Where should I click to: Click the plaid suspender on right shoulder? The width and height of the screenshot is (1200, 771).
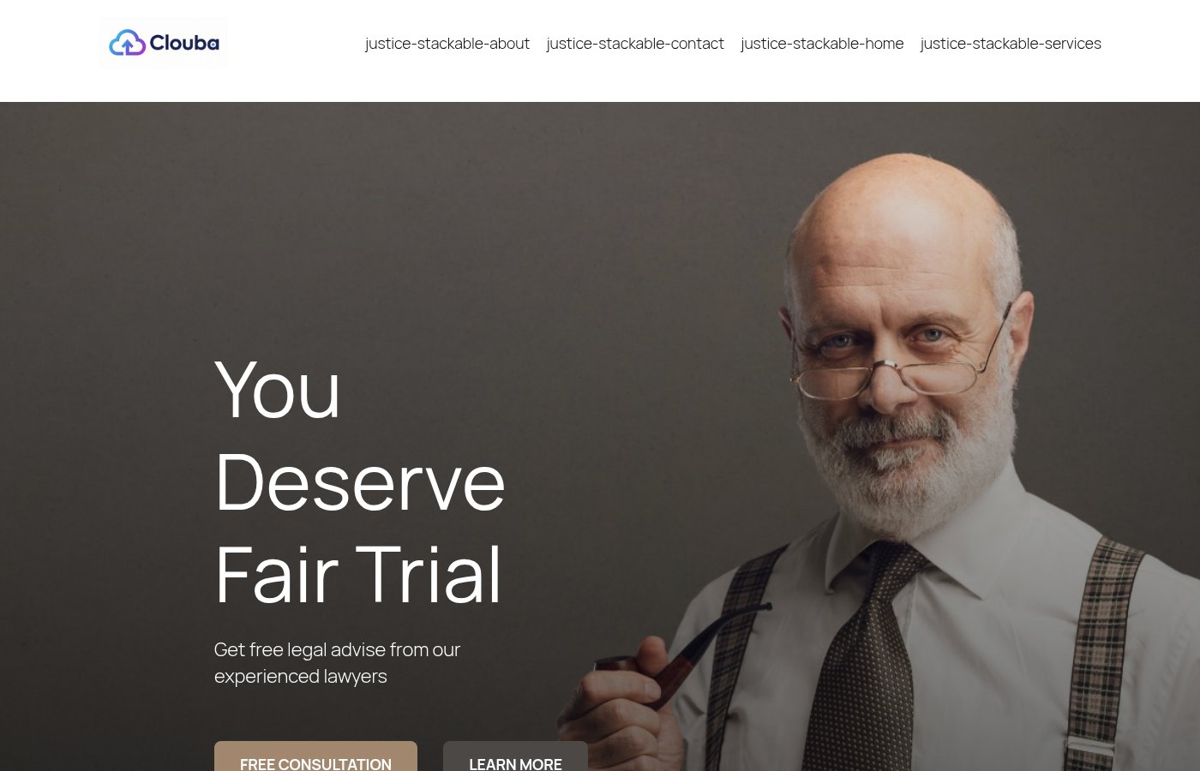pos(1106,651)
